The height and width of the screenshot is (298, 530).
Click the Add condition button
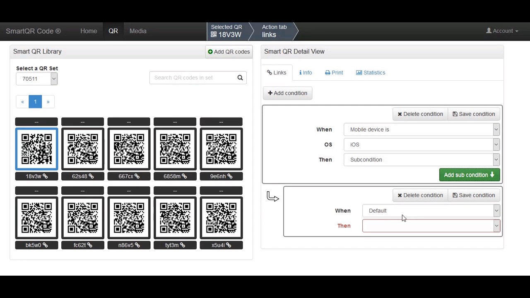click(x=287, y=93)
